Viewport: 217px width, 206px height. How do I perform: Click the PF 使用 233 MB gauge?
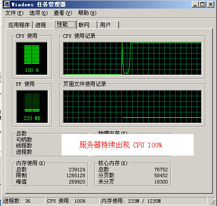(x=32, y=107)
